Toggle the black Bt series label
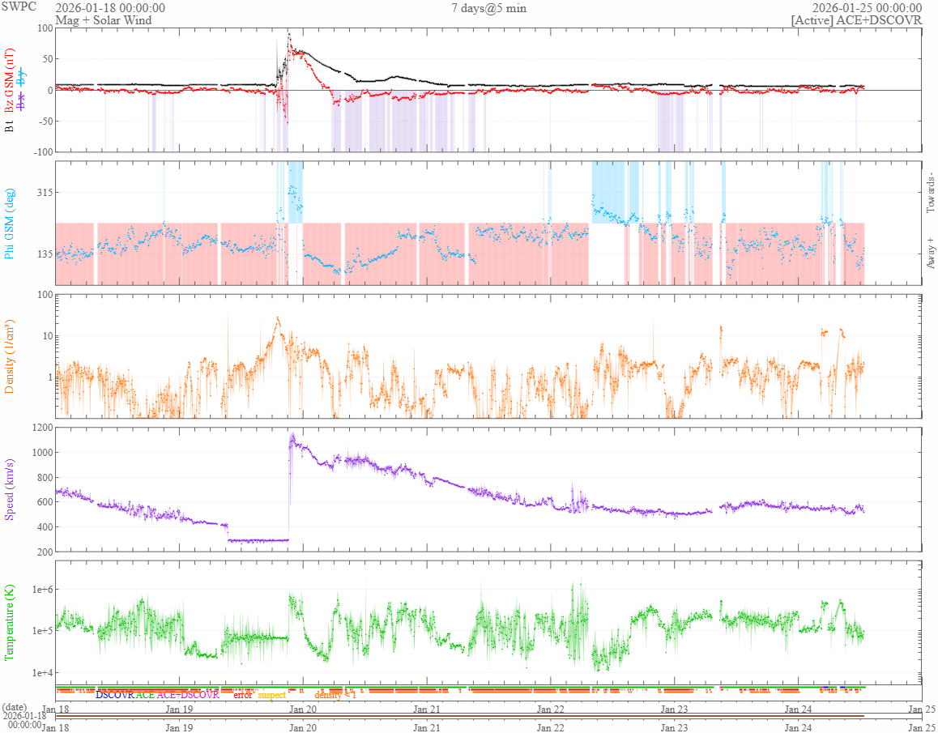Viewport: 938px width, 733px height. coord(10,126)
